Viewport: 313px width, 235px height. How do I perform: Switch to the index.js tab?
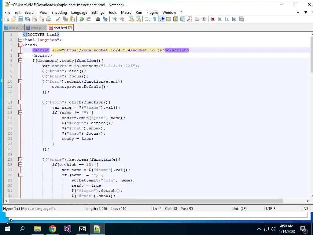point(36,28)
